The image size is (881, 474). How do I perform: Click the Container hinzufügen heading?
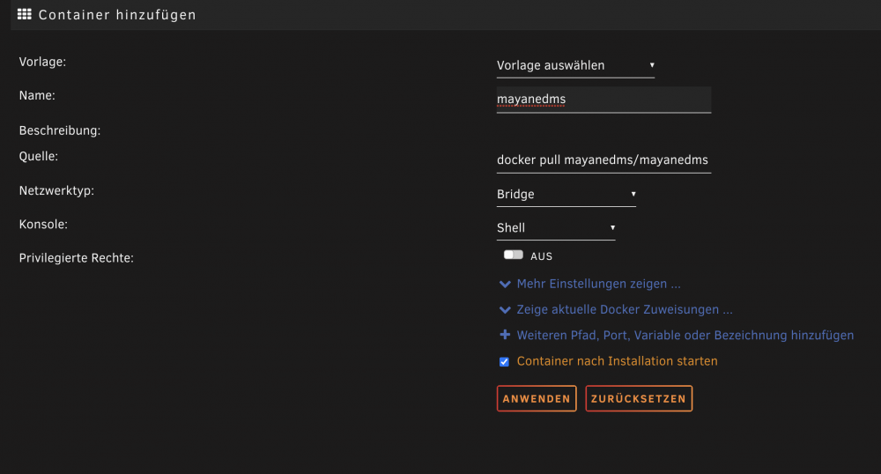coord(117,15)
